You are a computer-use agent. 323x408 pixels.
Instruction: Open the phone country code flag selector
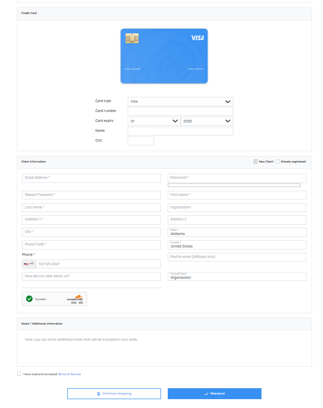point(29,264)
